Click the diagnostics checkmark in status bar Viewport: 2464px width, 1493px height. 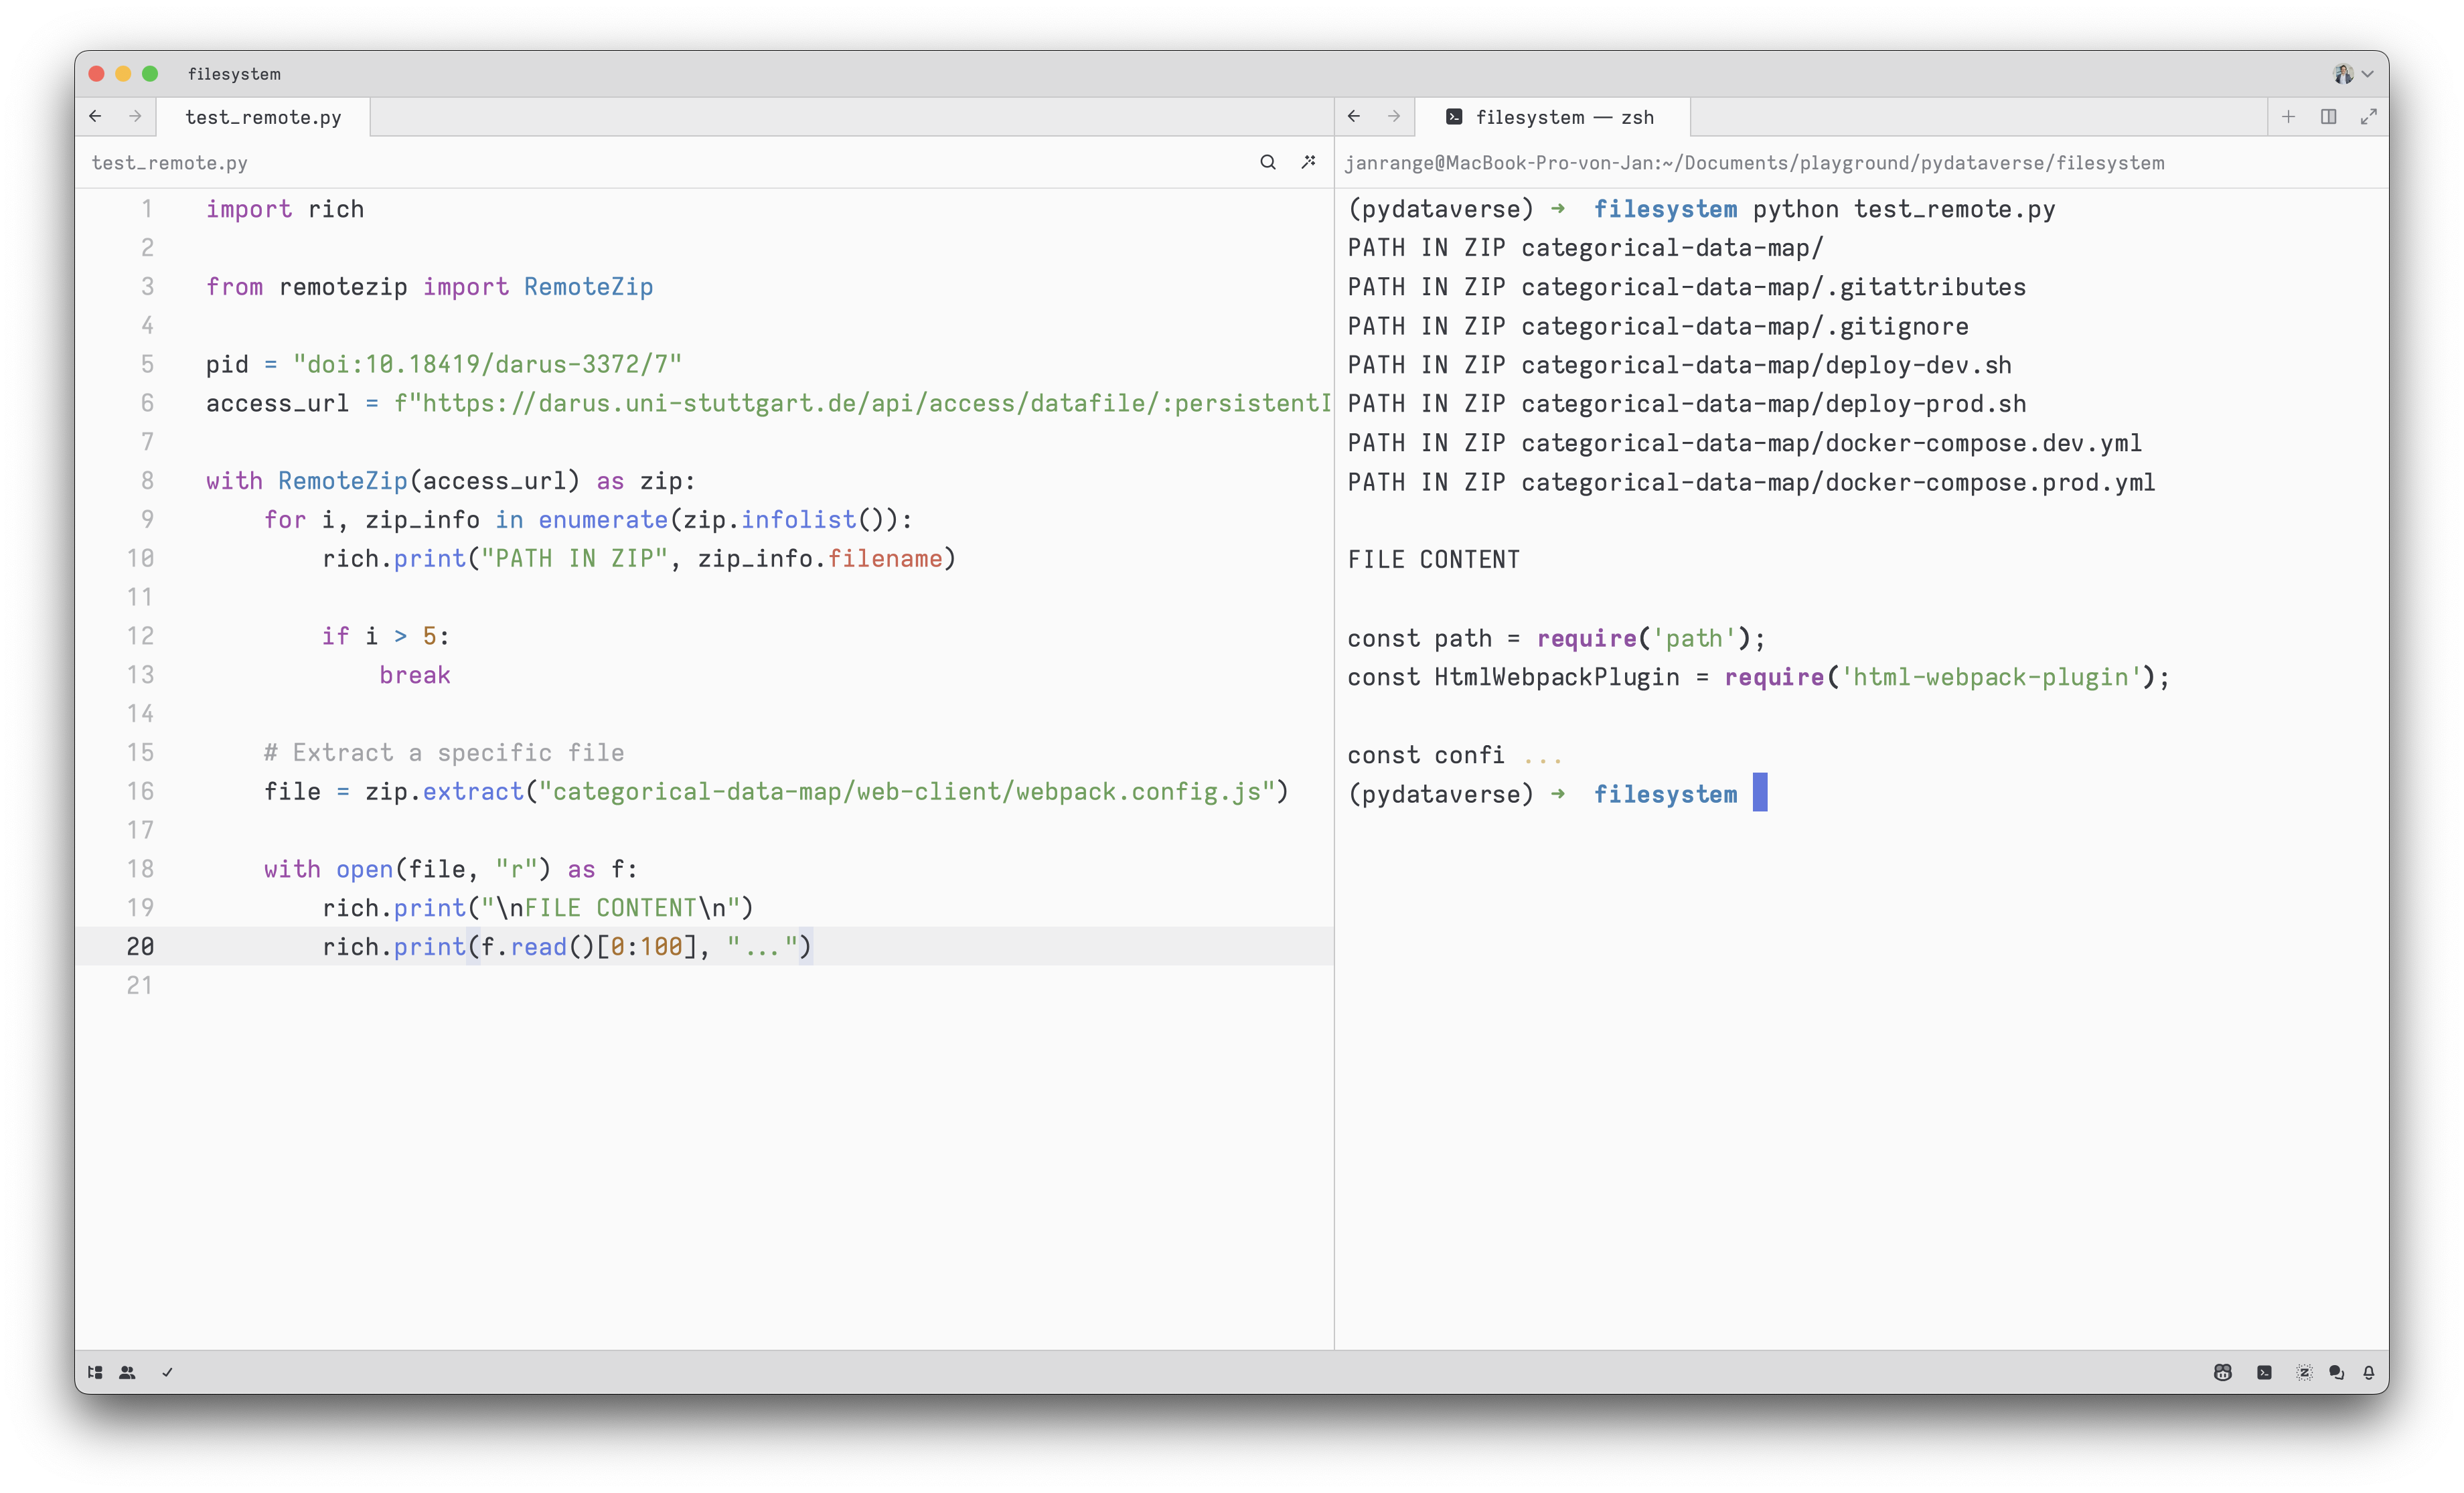pyautogui.click(x=167, y=1372)
